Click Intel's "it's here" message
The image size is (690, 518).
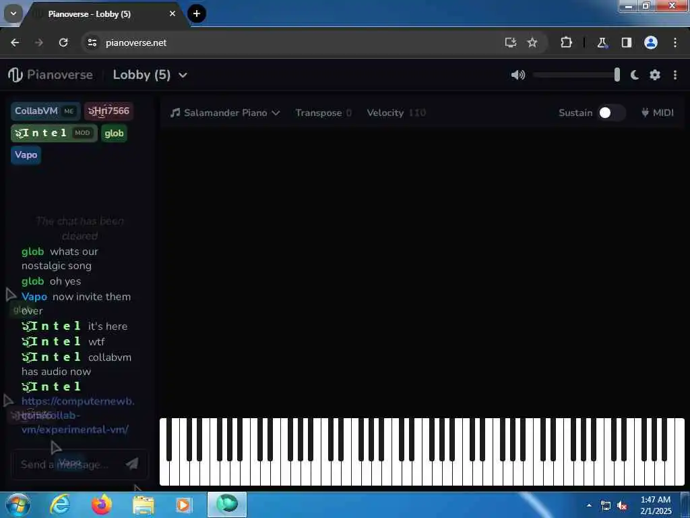pos(108,326)
